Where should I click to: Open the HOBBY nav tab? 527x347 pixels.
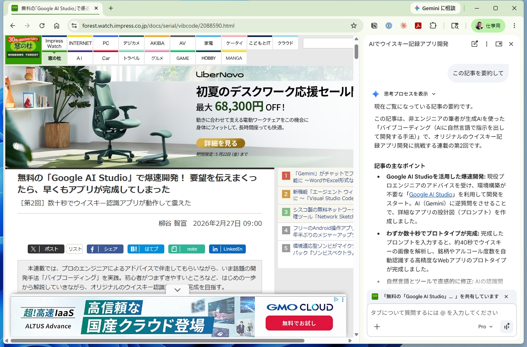208,58
